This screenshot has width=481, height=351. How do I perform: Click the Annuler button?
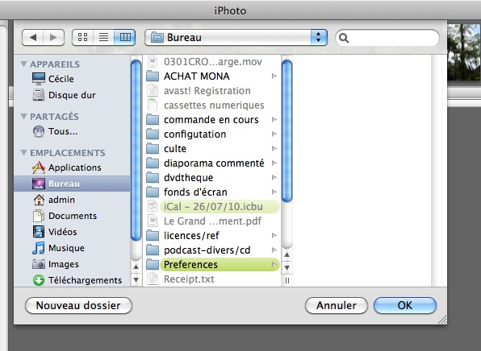pos(337,305)
